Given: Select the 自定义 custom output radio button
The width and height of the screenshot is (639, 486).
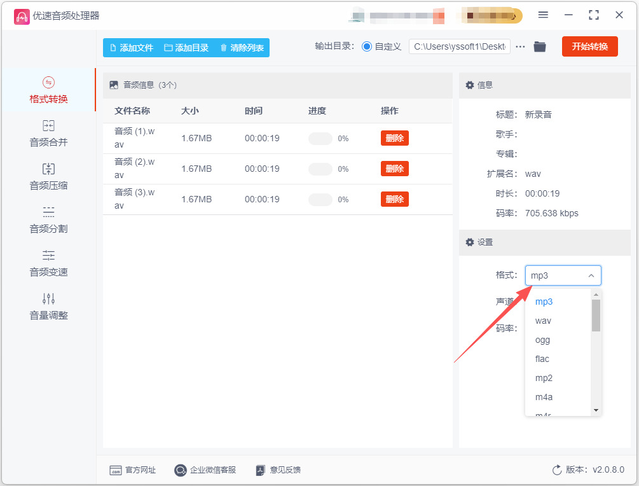Looking at the screenshot, I should point(367,46).
